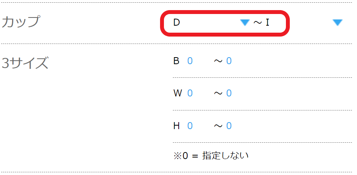Image resolution: width=357 pixels, height=175 pixels.
Task: Click the H hip label
Action: coord(176,126)
